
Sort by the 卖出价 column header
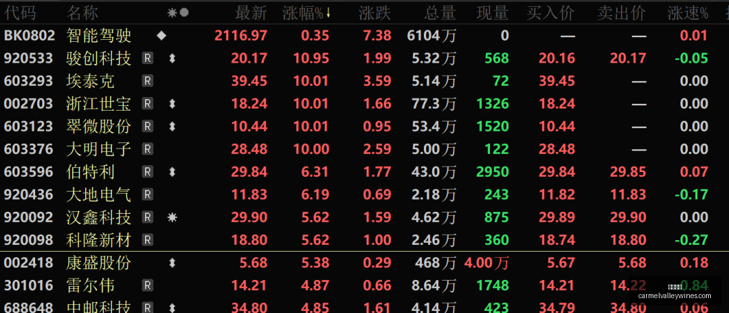(622, 13)
